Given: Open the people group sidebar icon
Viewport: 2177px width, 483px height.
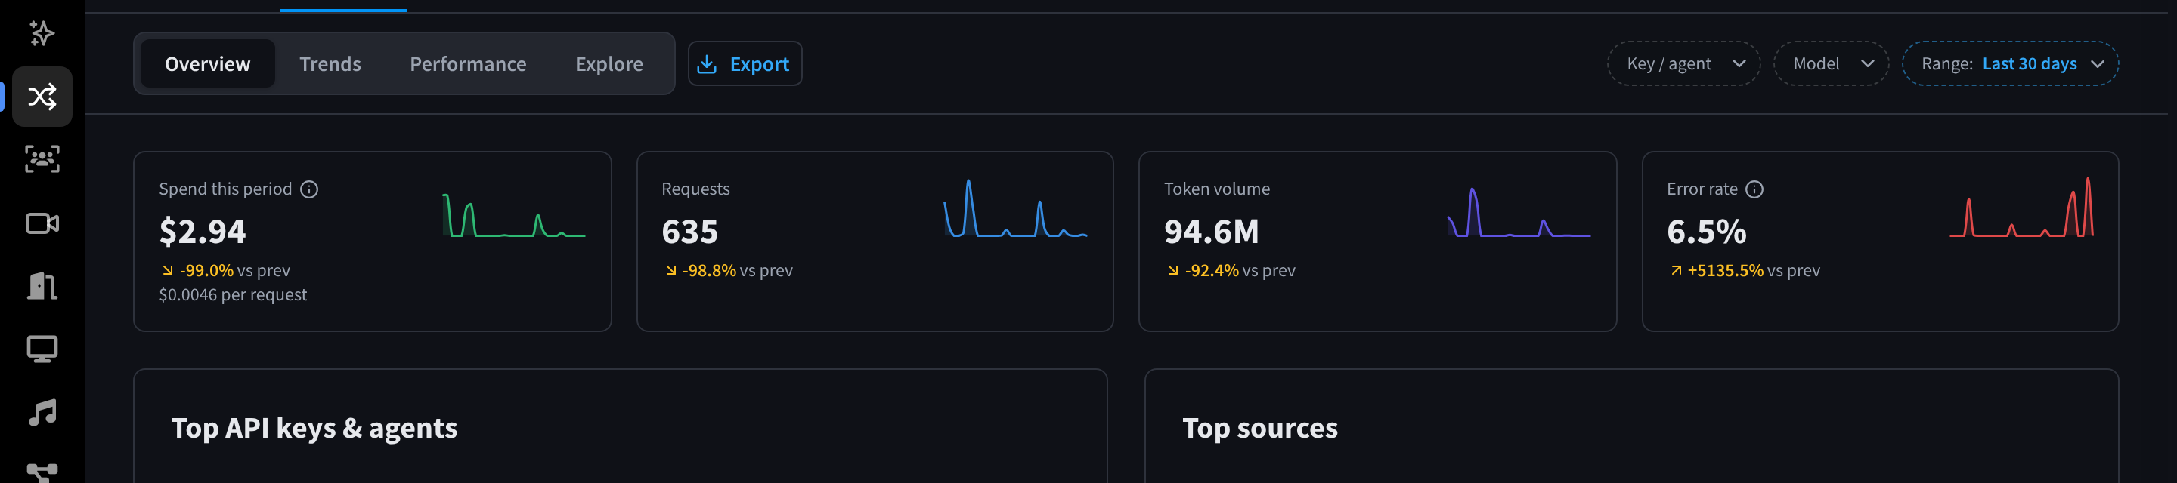Looking at the screenshot, I should pyautogui.click(x=42, y=158).
